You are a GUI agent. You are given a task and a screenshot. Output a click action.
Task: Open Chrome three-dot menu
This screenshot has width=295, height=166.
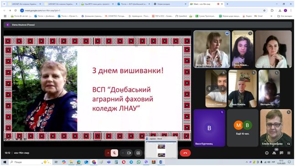(x=291, y=10)
